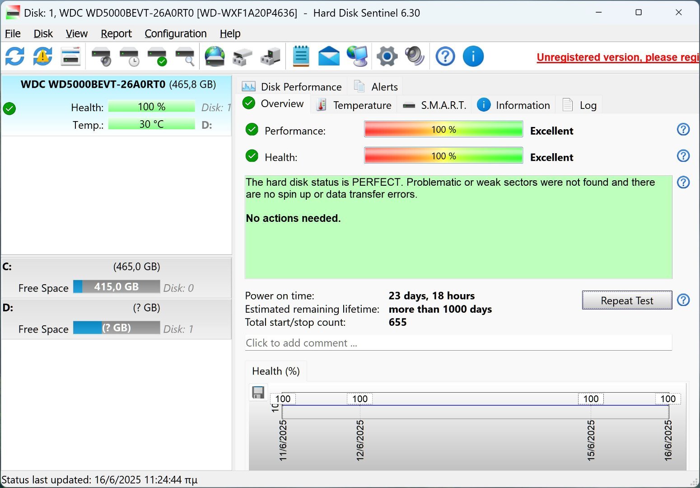Click the speaker sound toolbar icon
Viewport: 700px width, 488px height.
tap(415, 56)
